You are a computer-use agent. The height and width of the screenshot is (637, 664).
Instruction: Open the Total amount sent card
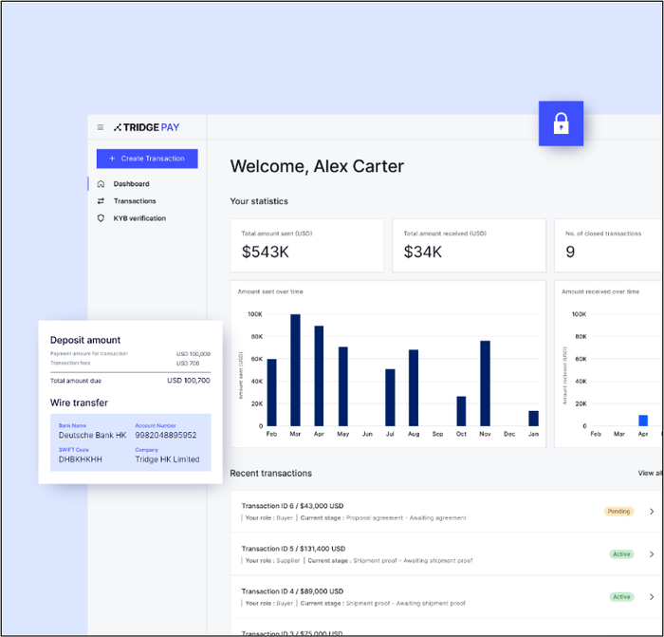[306, 245]
